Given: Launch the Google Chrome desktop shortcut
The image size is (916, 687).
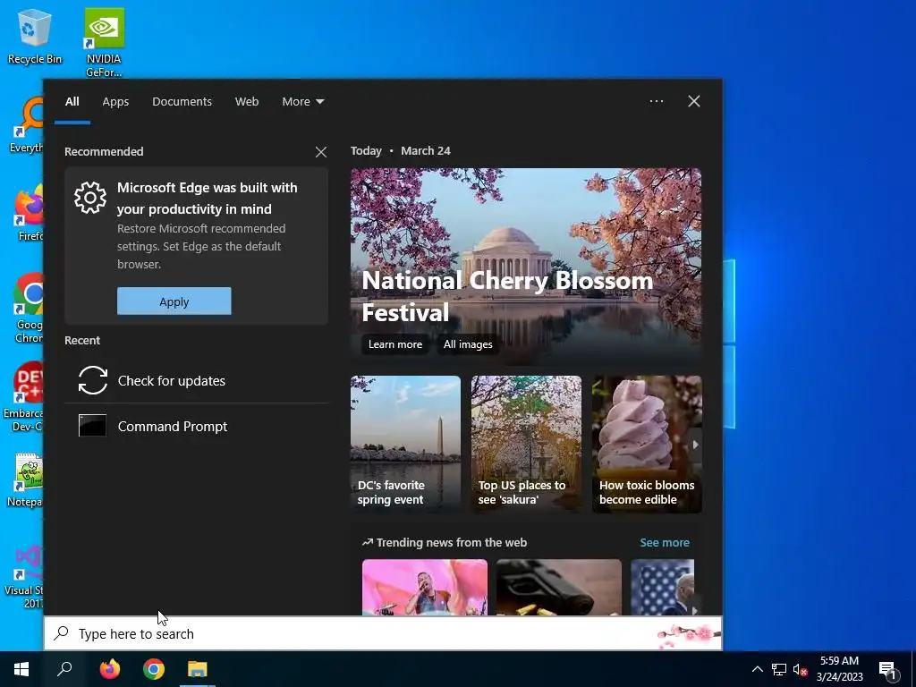Looking at the screenshot, I should coord(28,309).
